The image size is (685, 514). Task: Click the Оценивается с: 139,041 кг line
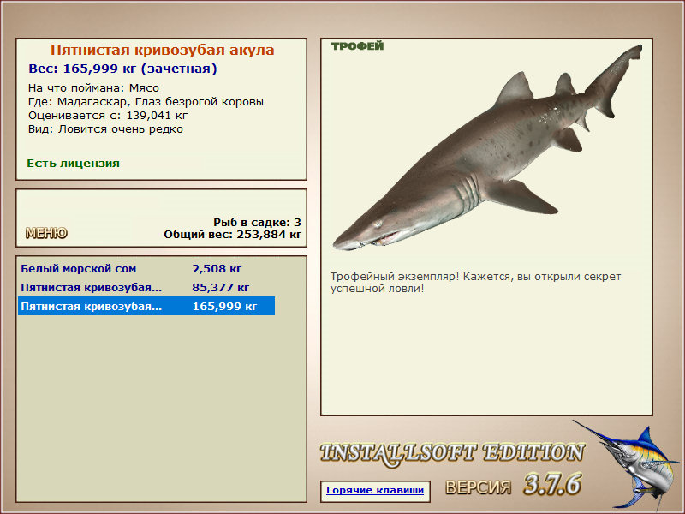[x=108, y=116]
